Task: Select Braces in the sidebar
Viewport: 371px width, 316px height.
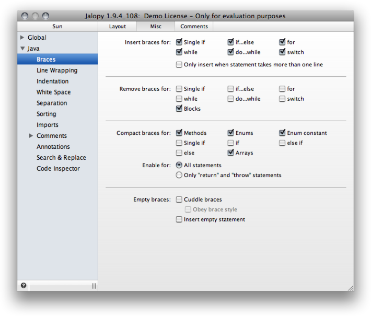Action: pos(57,59)
